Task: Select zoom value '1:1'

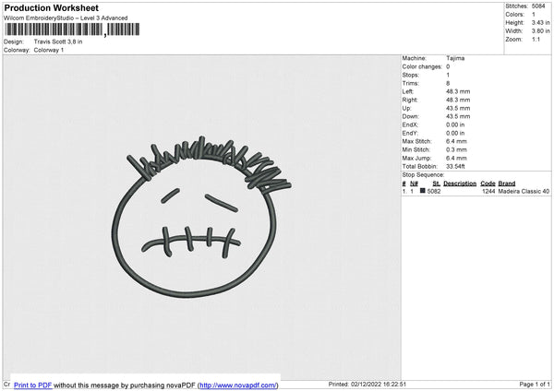Action: coord(536,39)
